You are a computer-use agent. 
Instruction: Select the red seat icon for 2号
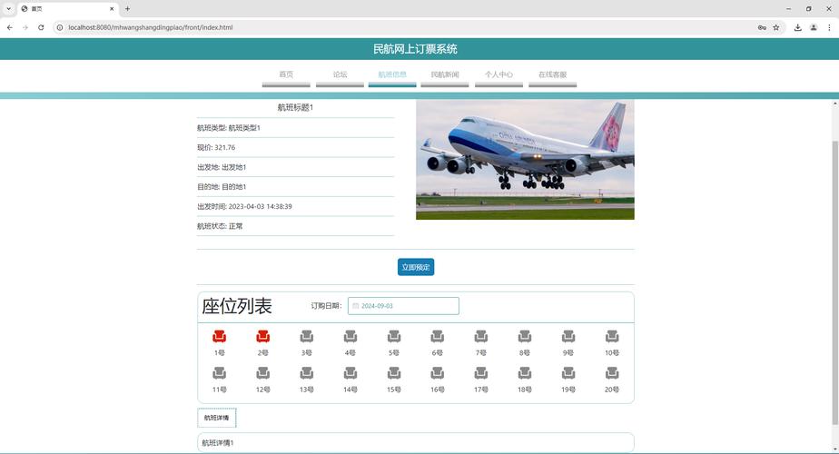(262, 337)
